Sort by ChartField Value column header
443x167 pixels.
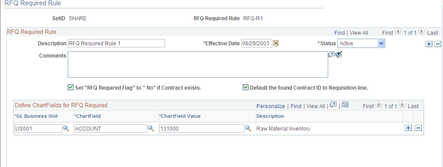[x=180, y=116]
